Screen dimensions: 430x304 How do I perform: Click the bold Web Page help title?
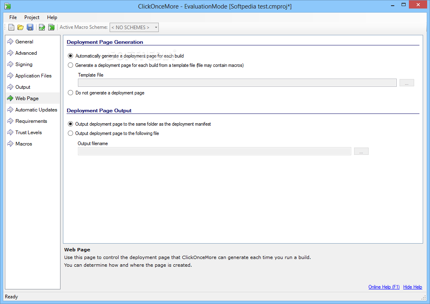pos(77,250)
